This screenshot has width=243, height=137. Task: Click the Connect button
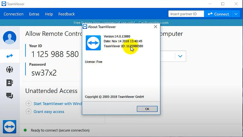(x=218, y=14)
